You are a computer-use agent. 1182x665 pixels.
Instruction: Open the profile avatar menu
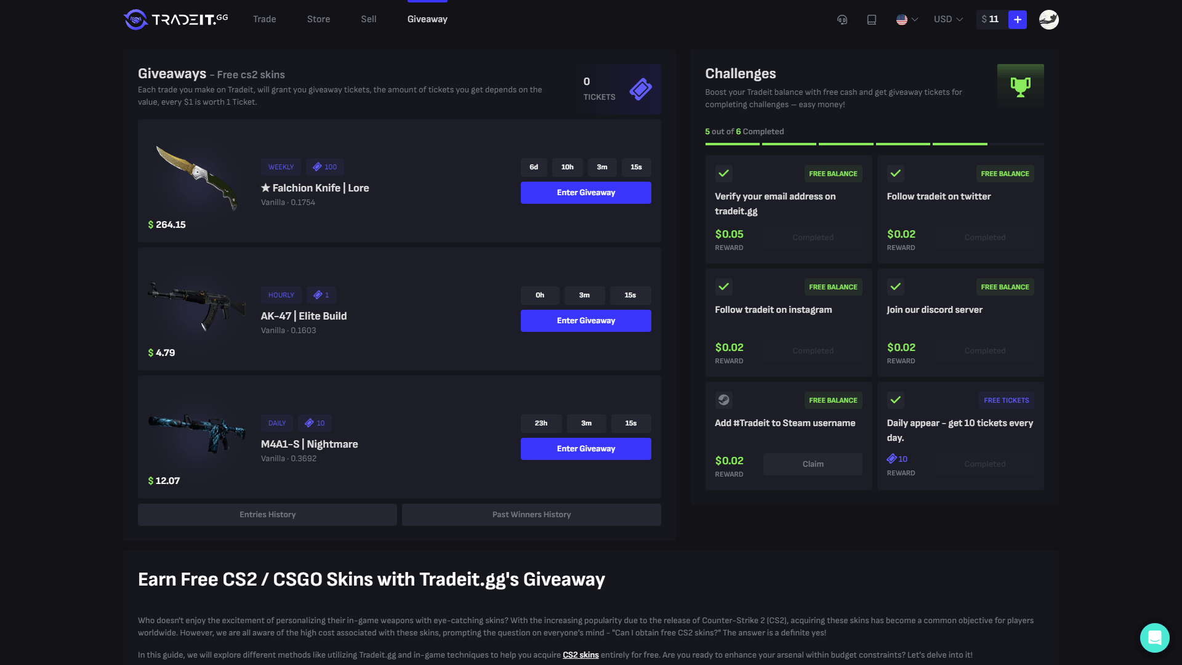point(1048,19)
